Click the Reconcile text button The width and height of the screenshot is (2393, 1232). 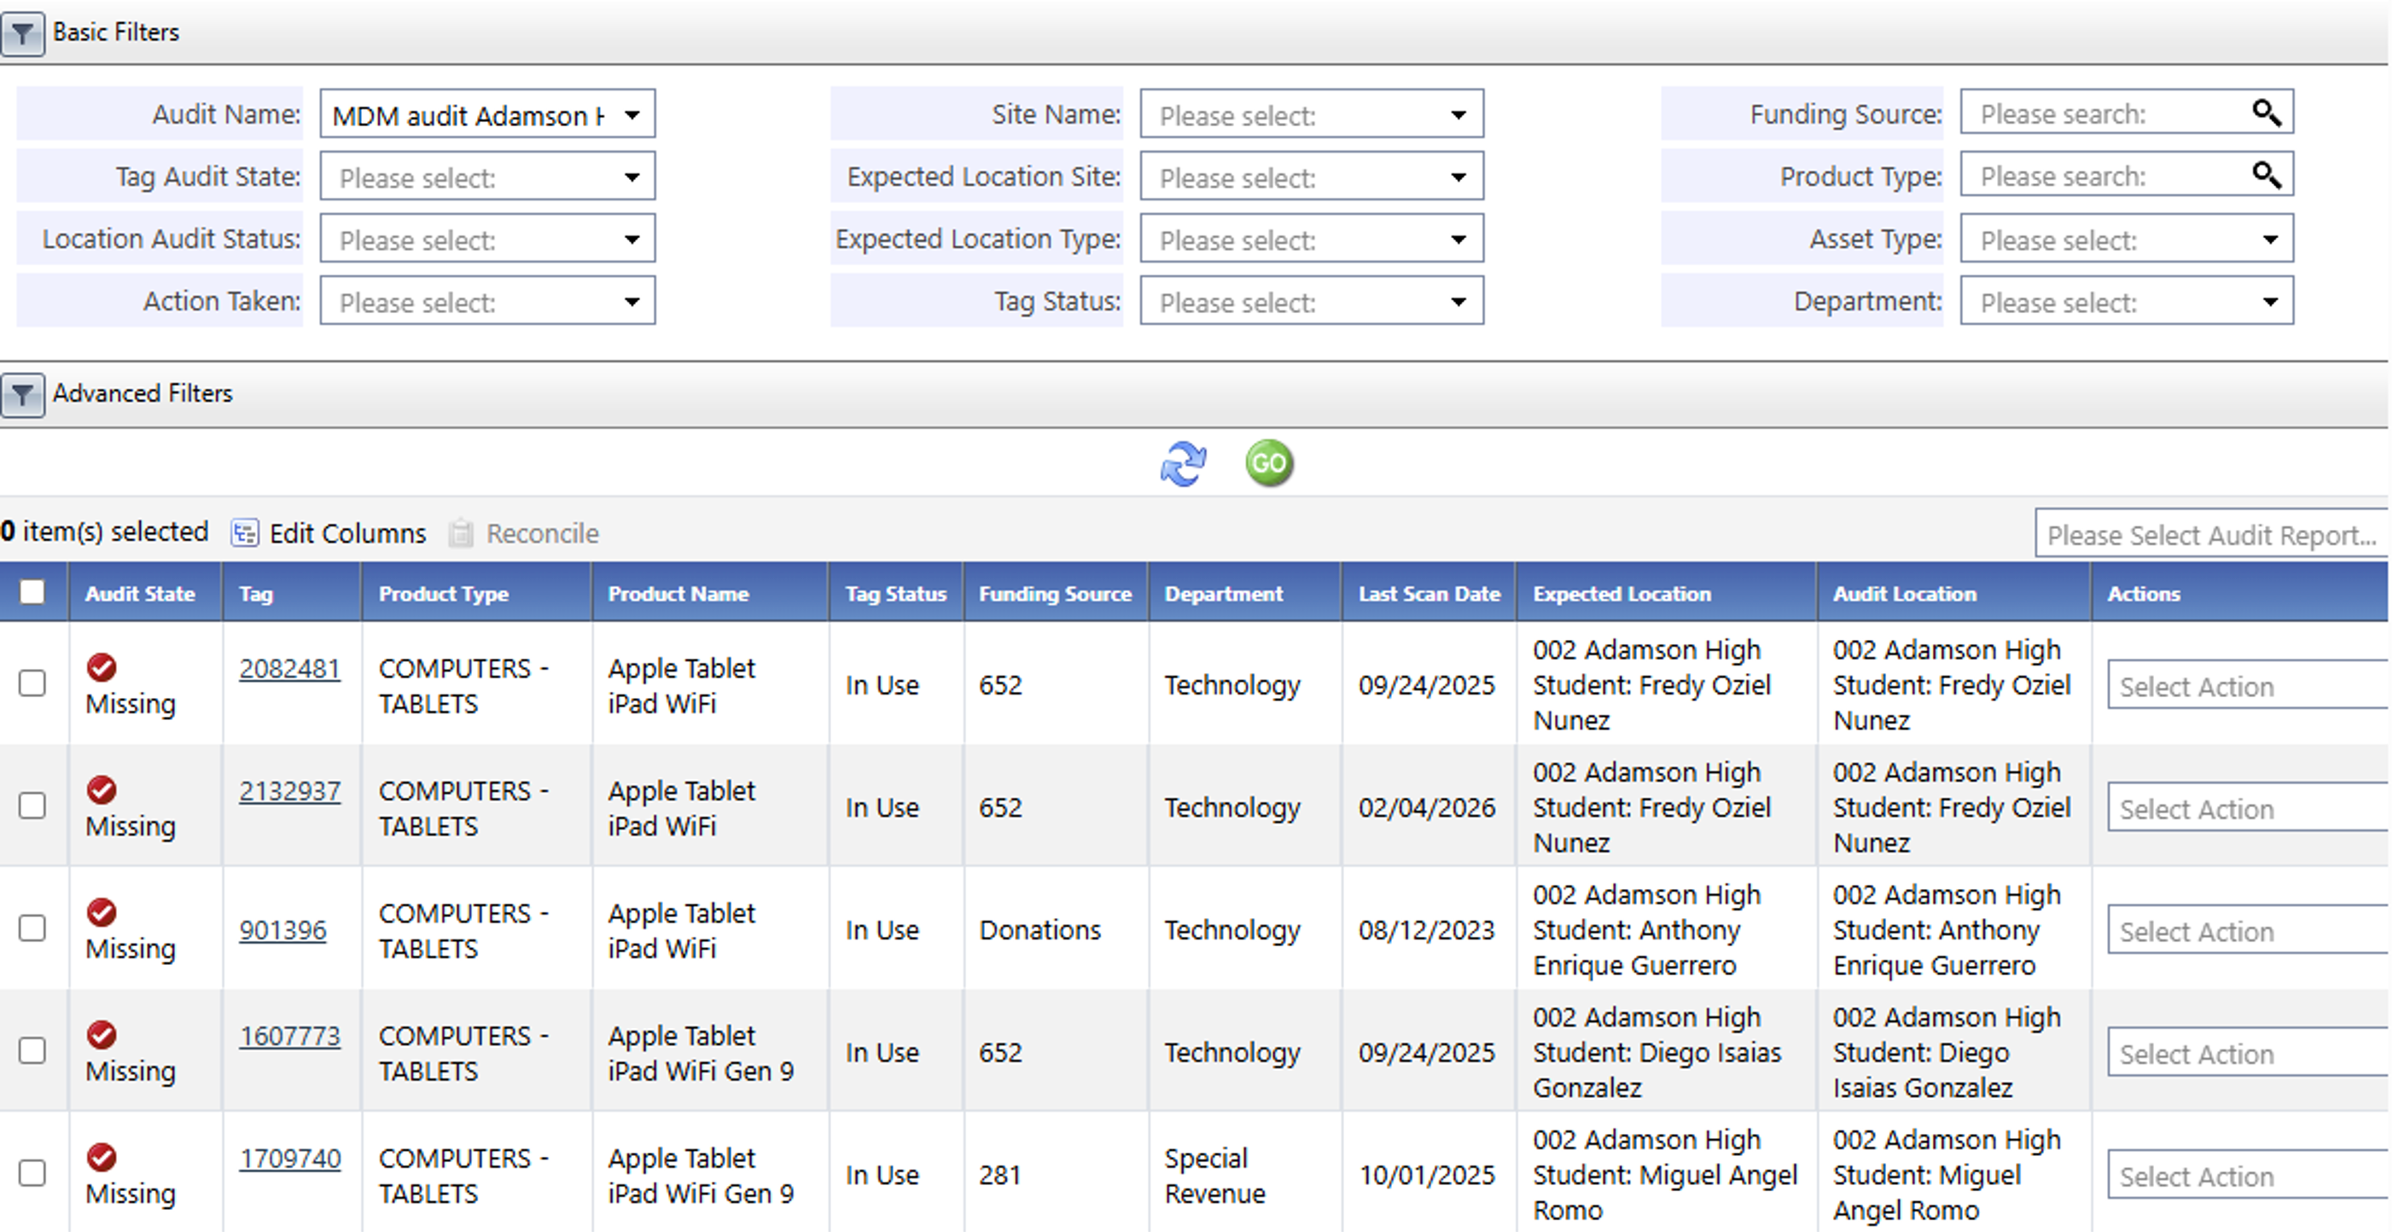543,534
